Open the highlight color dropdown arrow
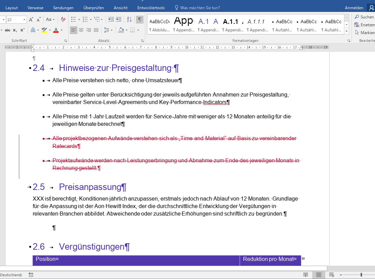Screen dimensions: 375x279 pyautogui.click(x=50, y=30)
